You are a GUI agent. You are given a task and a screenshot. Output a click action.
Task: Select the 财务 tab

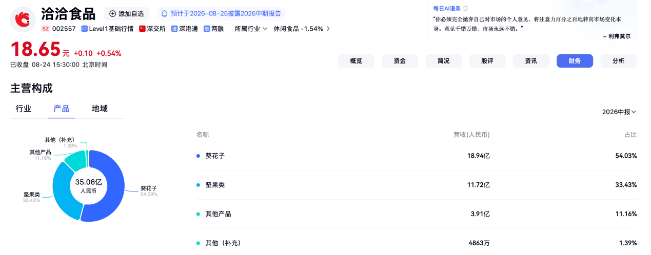pyautogui.click(x=575, y=61)
